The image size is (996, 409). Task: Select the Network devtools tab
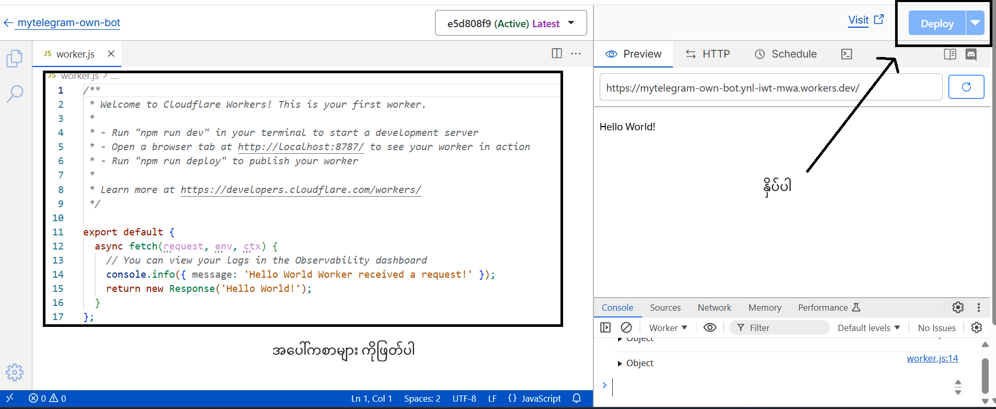point(714,308)
